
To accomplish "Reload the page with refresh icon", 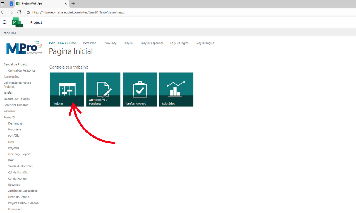I will [19, 12].
